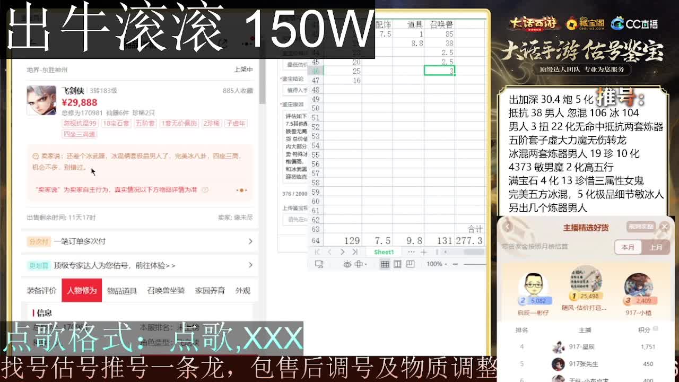The width and height of the screenshot is (679, 382).
Task: Open the 100% zoom dropdown
Action: point(437,264)
